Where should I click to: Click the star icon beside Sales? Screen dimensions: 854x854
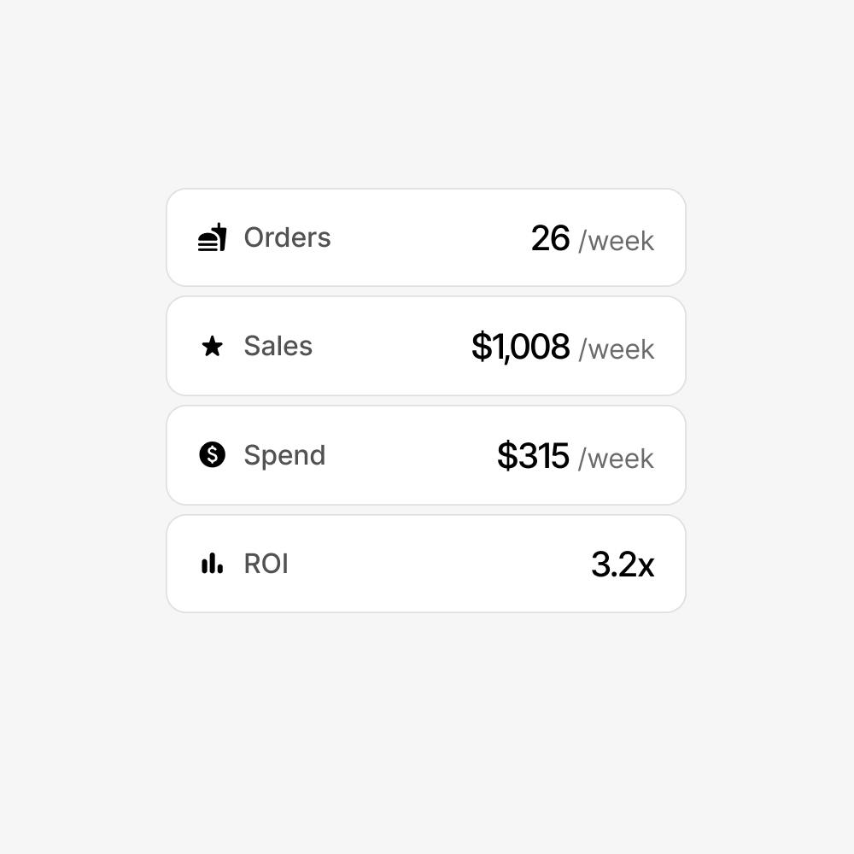click(212, 346)
